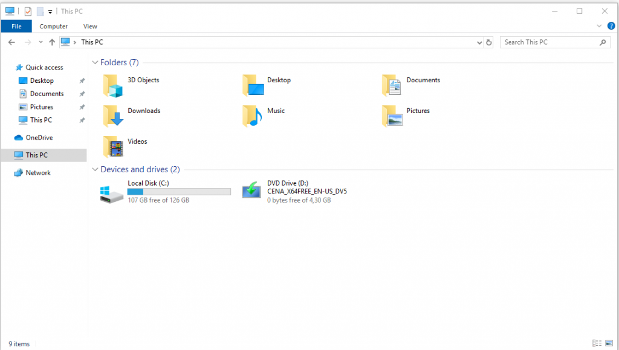
Task: Refresh the This PC view
Action: [x=488, y=42]
